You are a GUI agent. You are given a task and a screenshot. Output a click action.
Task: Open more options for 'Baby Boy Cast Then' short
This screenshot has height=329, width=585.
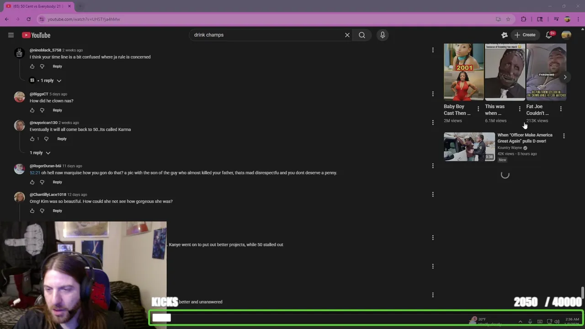(x=478, y=109)
